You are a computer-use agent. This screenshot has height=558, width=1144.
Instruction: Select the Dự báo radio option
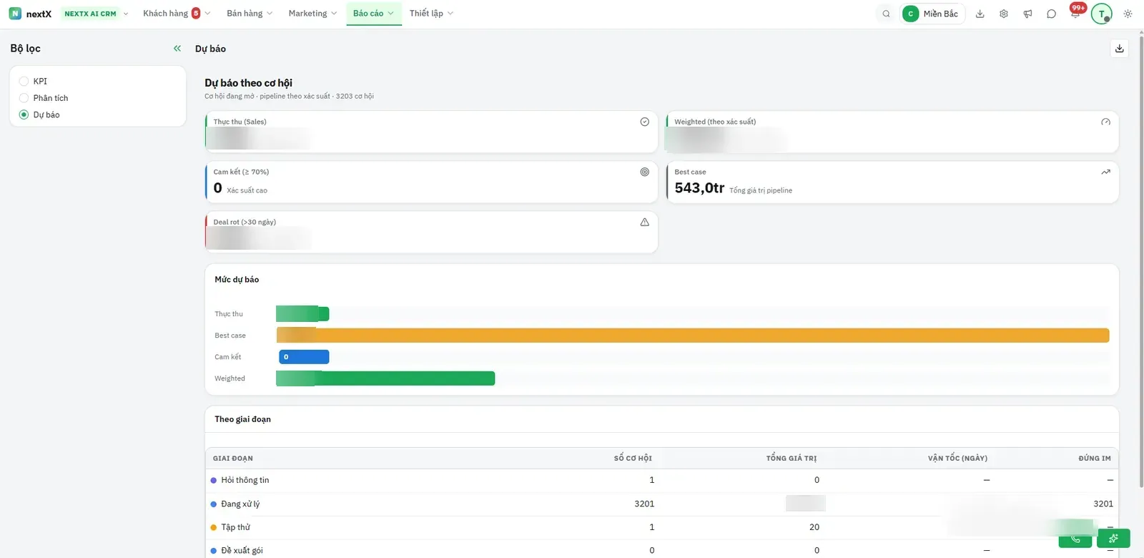point(24,114)
